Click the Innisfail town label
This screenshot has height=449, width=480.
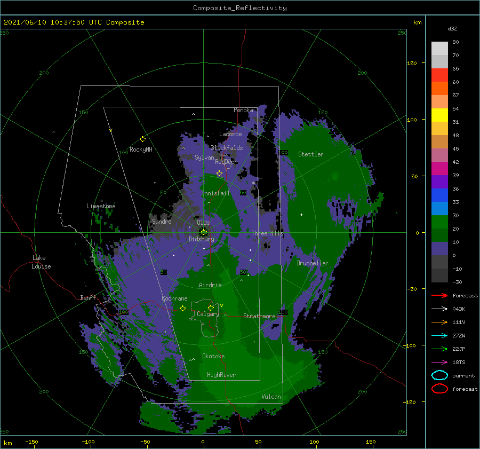(215, 193)
